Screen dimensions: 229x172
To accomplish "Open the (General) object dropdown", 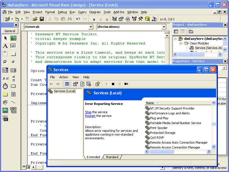I will (91, 27).
